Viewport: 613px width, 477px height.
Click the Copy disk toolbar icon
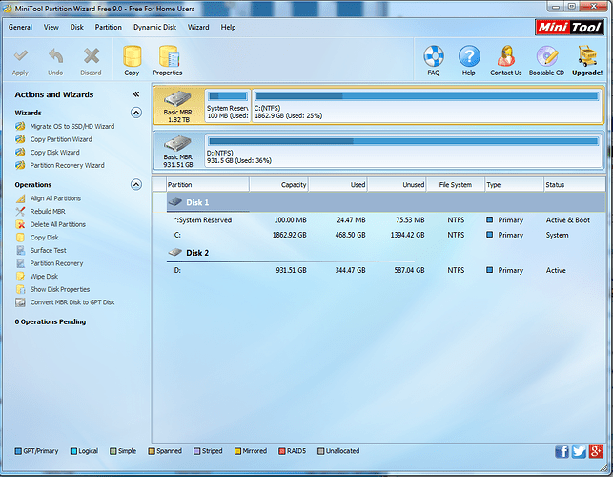click(133, 56)
